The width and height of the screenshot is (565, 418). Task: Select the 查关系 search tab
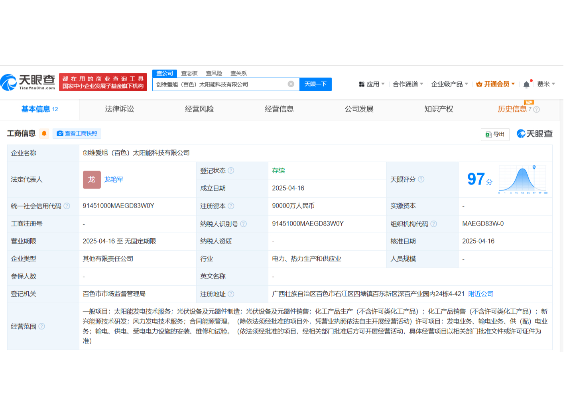tap(239, 73)
